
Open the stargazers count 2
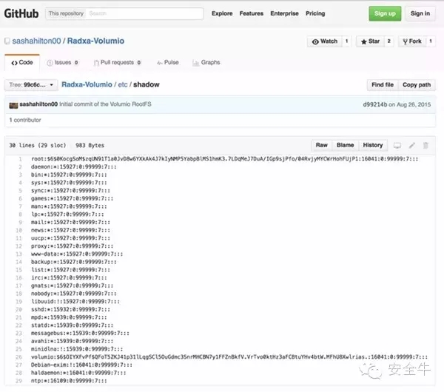tap(388, 41)
